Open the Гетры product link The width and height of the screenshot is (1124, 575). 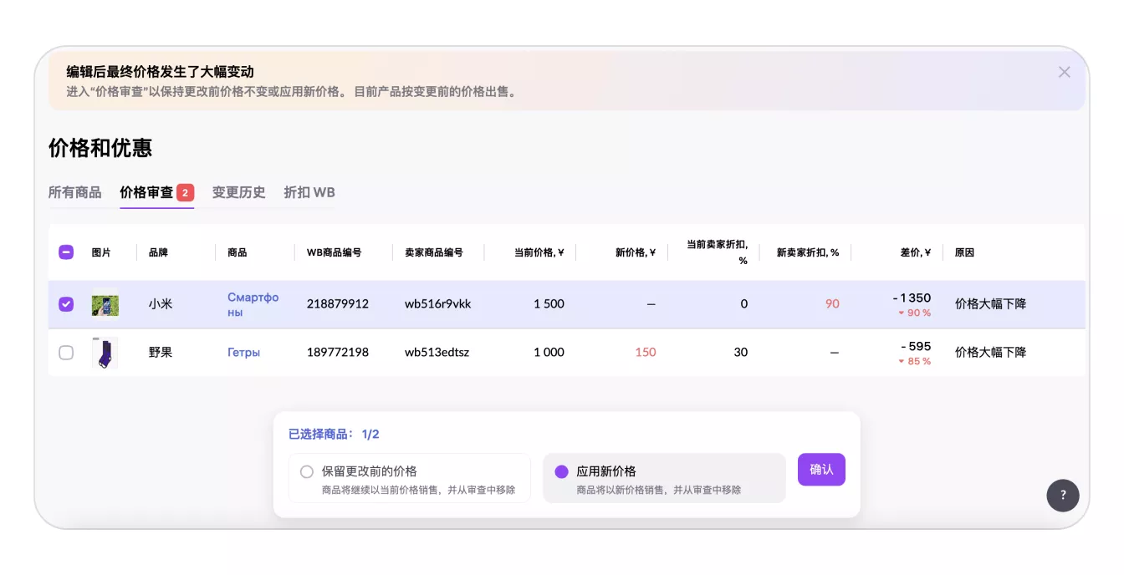click(243, 353)
